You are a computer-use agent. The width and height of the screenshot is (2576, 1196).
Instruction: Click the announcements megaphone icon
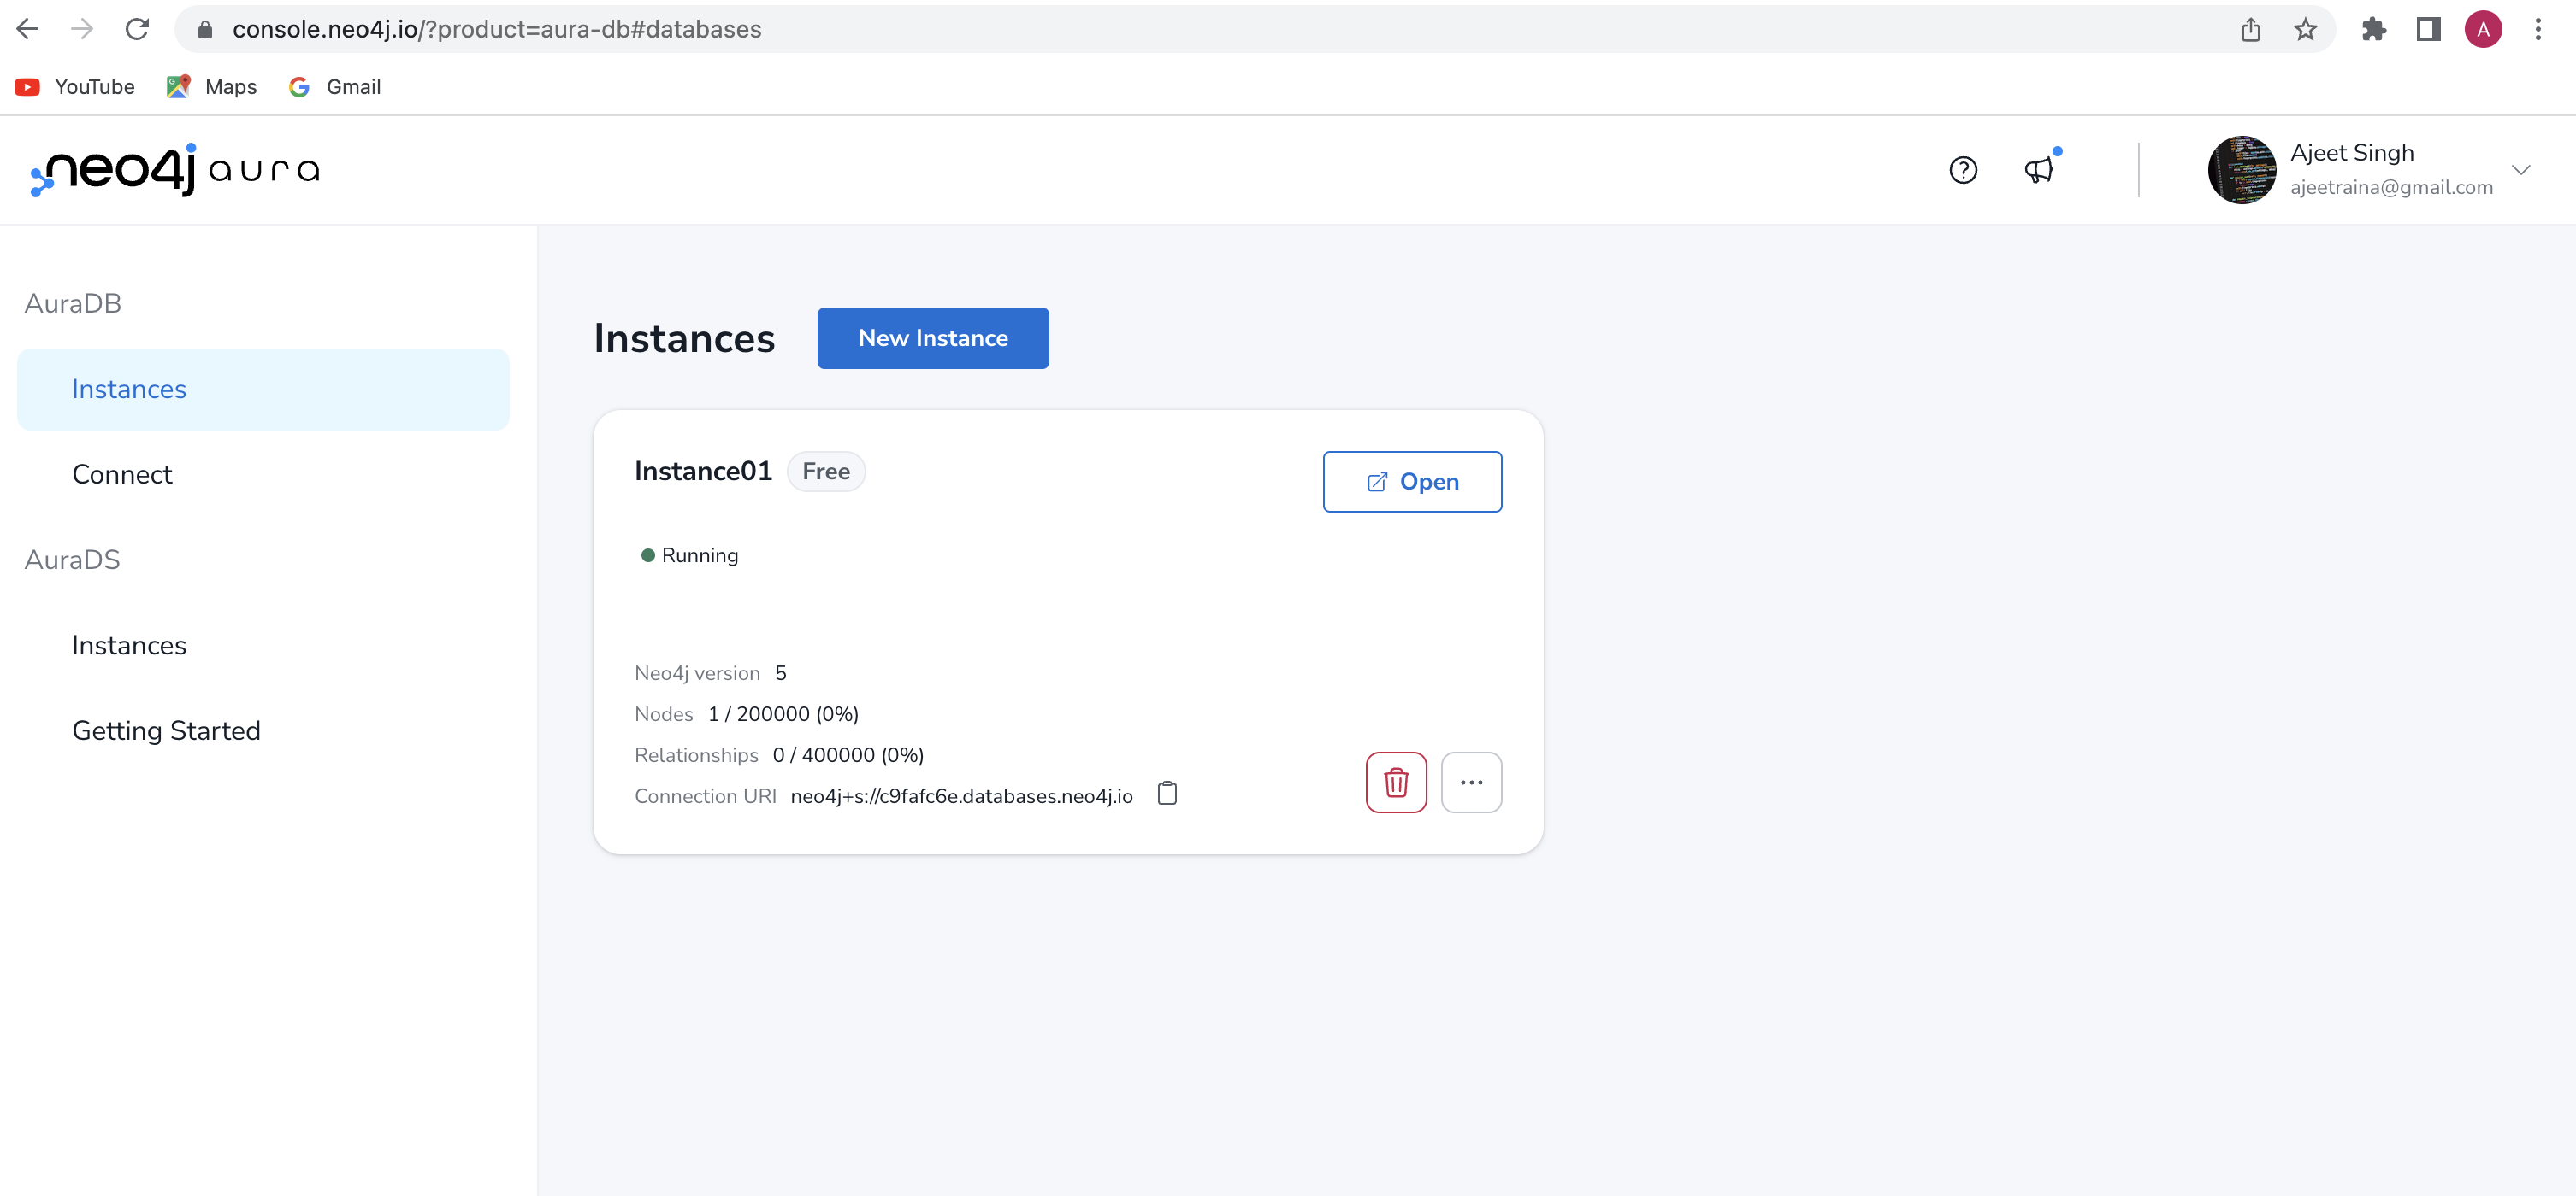2038,171
